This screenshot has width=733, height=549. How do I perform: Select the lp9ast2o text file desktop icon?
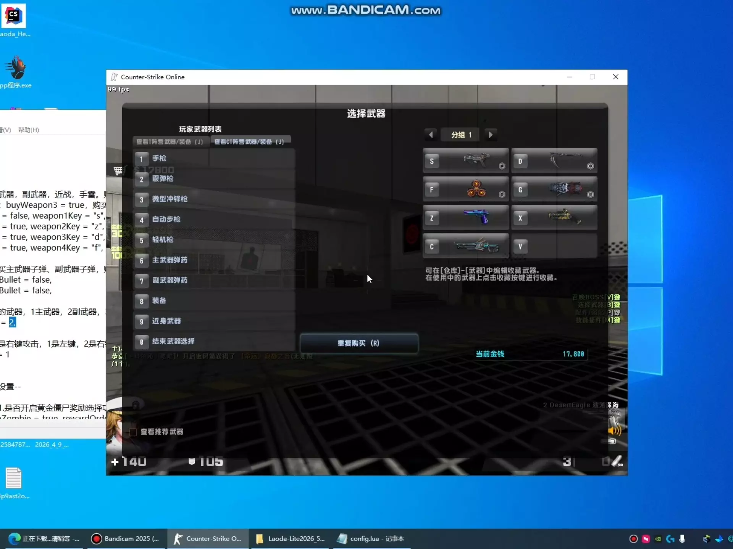pyautogui.click(x=14, y=483)
